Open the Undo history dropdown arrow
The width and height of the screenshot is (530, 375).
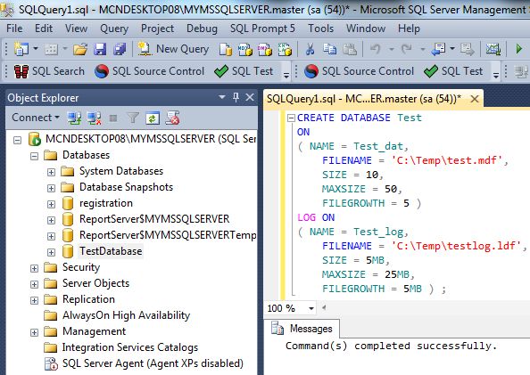click(x=392, y=49)
